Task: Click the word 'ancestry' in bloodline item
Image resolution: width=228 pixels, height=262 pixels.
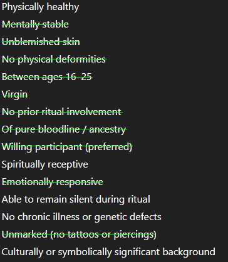Action: click(108, 130)
